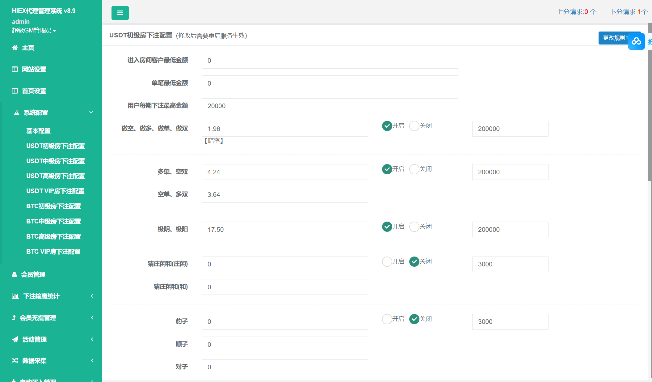The height and width of the screenshot is (382, 652).
Task: Click the shuffle icon beside 数据采集
Action: [x=15, y=361]
